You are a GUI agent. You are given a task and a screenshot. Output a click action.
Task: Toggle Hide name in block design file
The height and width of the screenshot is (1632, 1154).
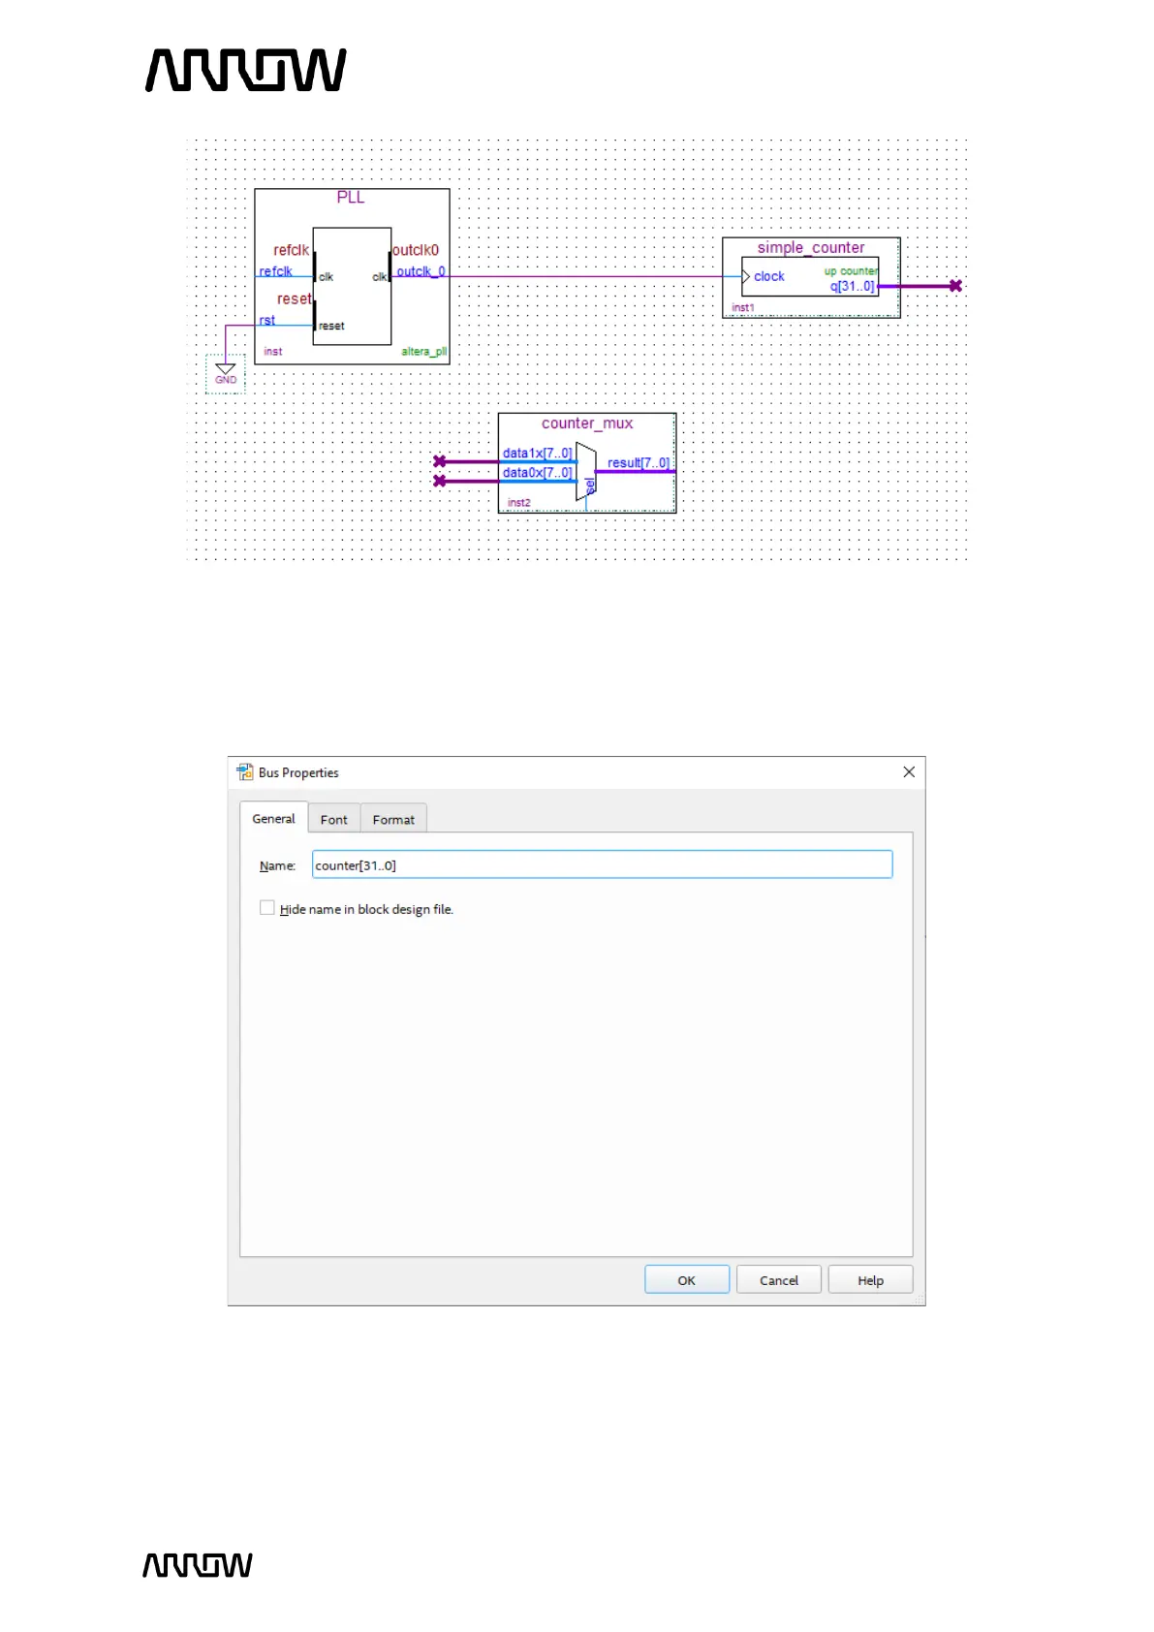pyautogui.click(x=267, y=908)
